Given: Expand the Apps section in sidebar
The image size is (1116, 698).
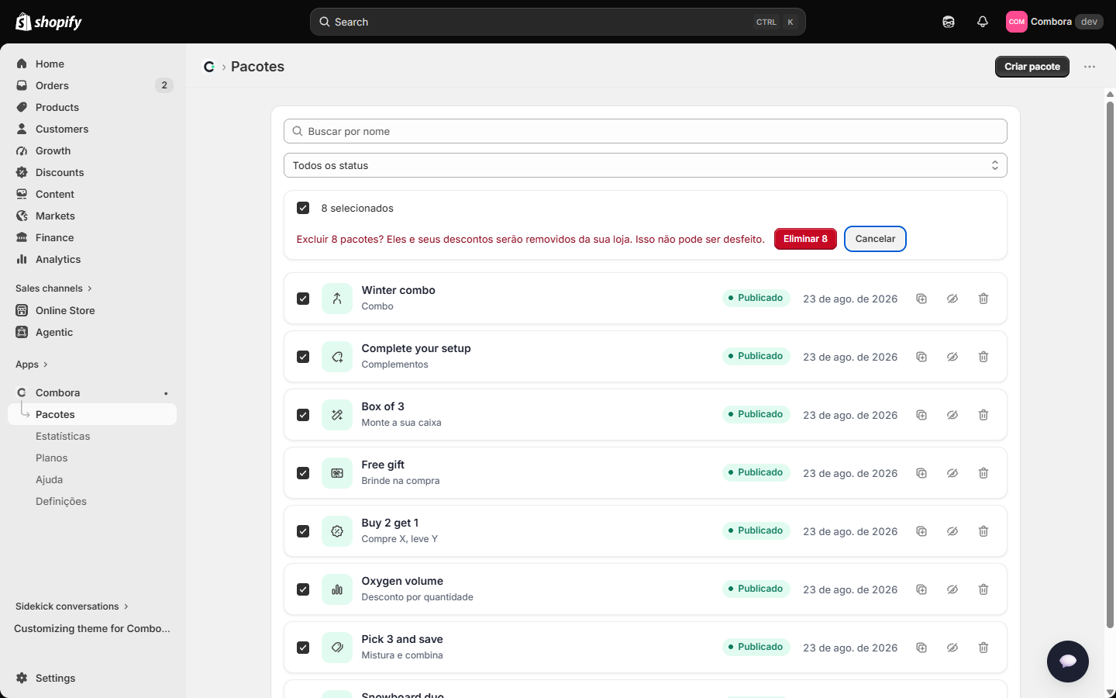Looking at the screenshot, I should click(32, 365).
